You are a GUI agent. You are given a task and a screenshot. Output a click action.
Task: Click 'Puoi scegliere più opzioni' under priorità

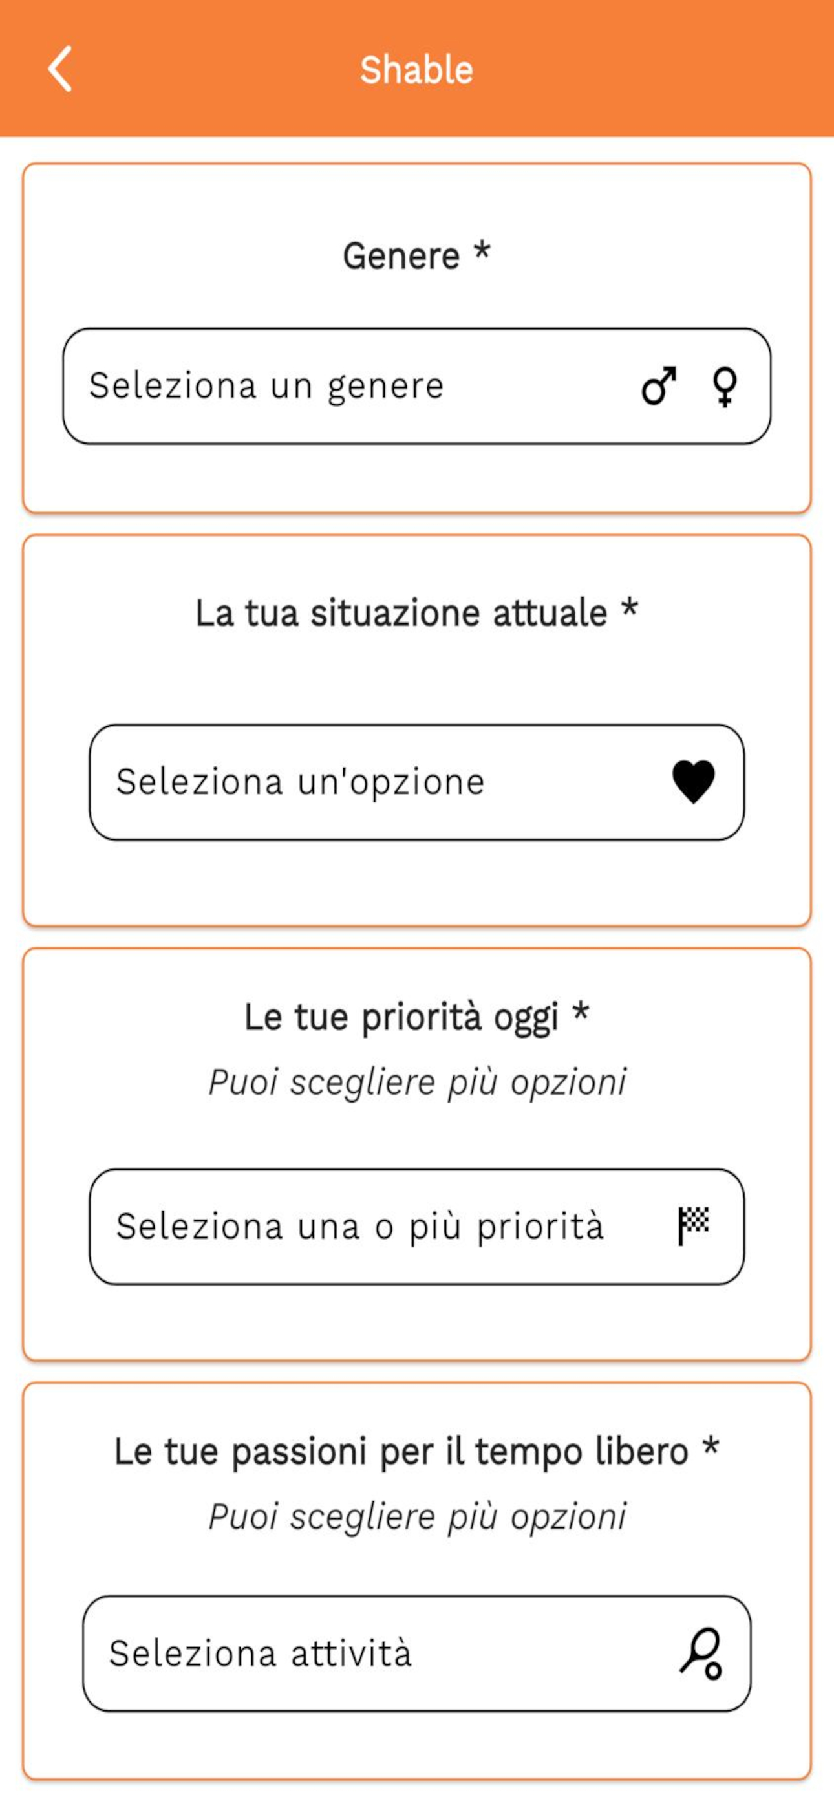coord(417,1082)
